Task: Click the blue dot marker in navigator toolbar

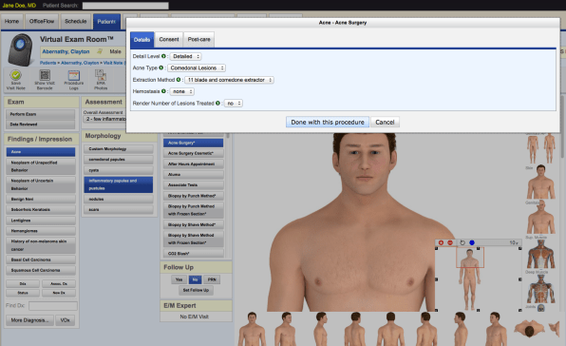Action: 472,242
